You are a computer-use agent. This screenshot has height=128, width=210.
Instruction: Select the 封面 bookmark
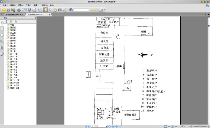pos(12,25)
